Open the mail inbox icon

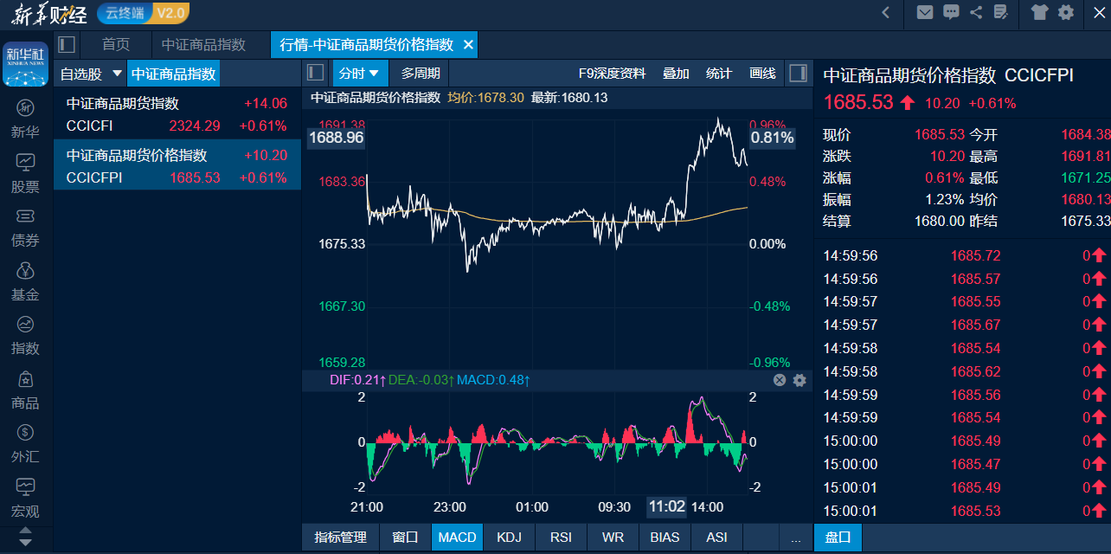coord(925,12)
